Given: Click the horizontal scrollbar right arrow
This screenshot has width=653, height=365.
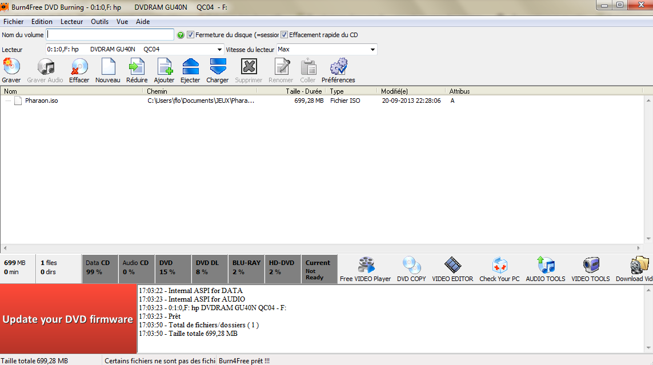Looking at the screenshot, I should coord(638,248).
